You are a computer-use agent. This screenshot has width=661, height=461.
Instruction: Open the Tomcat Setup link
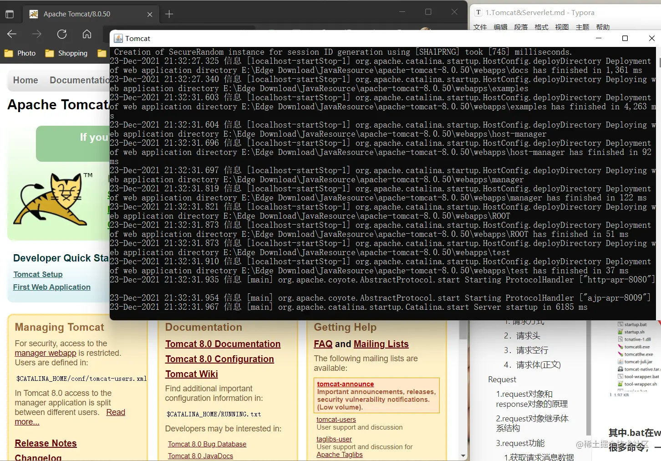coord(38,274)
